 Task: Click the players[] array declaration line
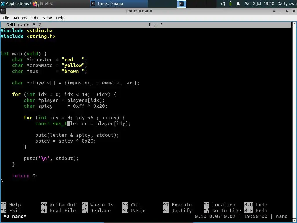point(76,83)
